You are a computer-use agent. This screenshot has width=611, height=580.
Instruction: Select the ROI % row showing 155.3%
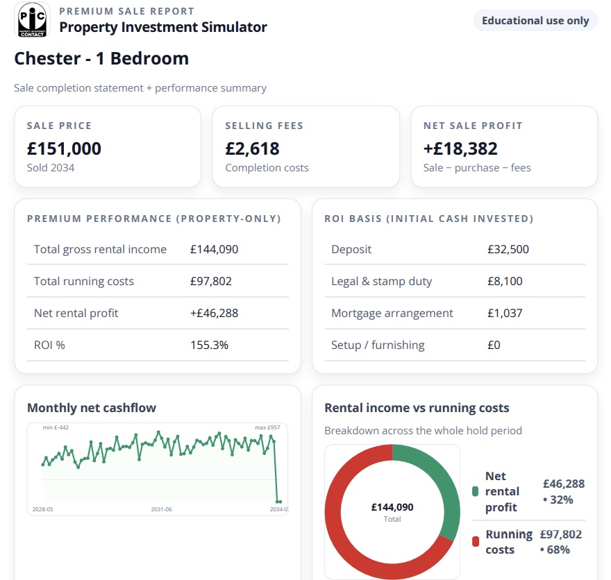[x=158, y=345]
